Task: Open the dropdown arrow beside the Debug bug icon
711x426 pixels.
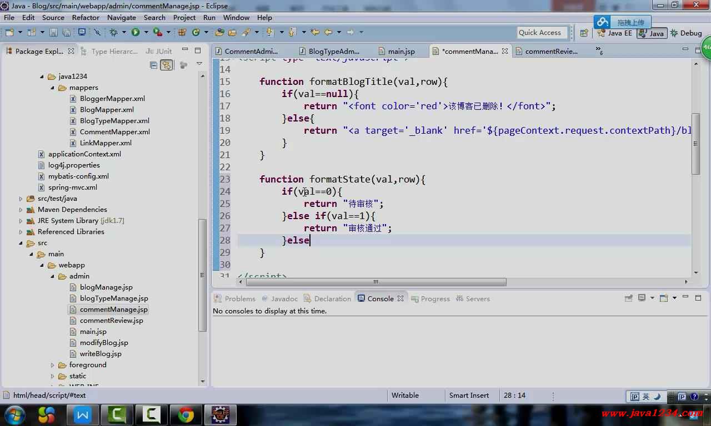Action: click(124, 32)
